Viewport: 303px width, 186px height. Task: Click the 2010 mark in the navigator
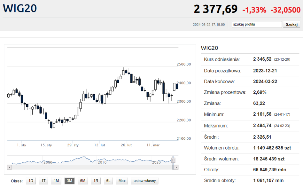102,162
